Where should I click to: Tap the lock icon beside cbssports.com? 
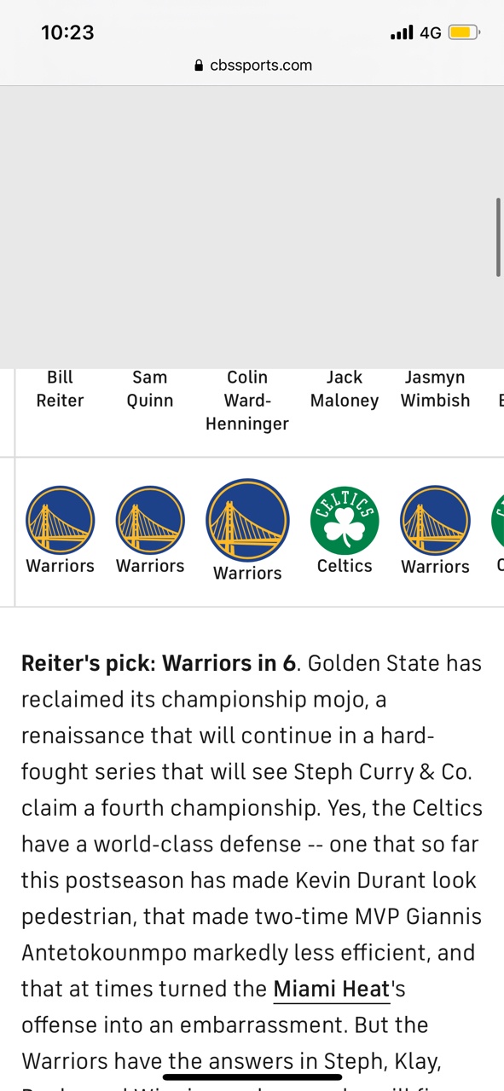coord(200,66)
